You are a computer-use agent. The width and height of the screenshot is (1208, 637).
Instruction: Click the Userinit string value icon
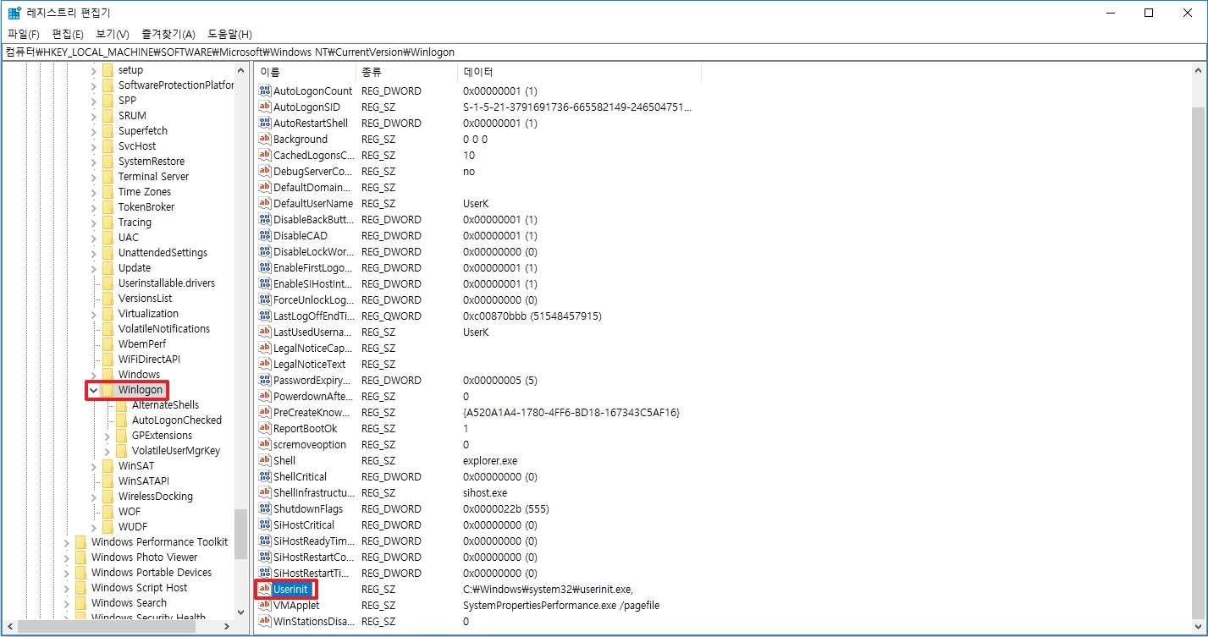coord(265,589)
